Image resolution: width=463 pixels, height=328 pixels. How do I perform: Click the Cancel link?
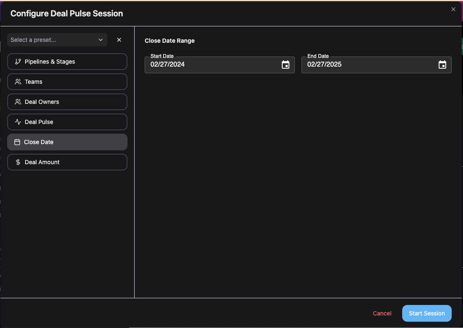[382, 313]
